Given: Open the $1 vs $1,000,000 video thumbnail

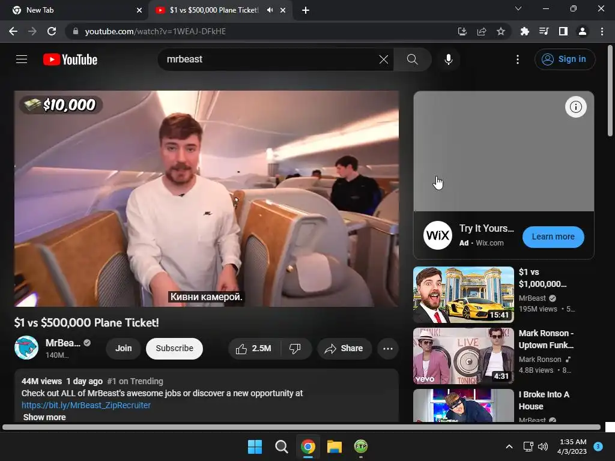Looking at the screenshot, I should pos(463,294).
